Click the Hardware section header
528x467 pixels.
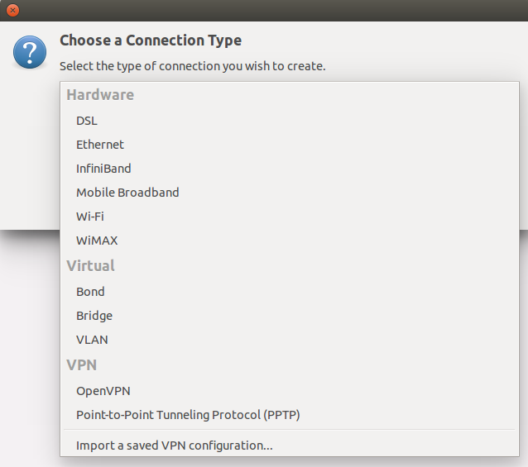pyautogui.click(x=100, y=95)
